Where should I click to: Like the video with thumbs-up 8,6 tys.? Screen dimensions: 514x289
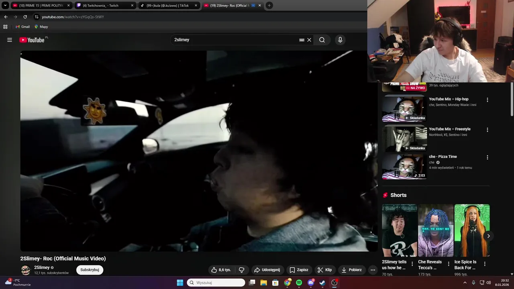click(x=221, y=270)
